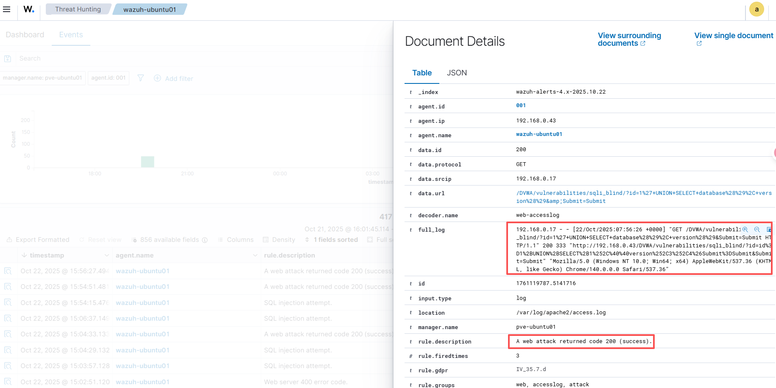Viewport: 776px width, 388px height.
Task: Inspect the 15:56:27 event document details
Action: [8, 271]
